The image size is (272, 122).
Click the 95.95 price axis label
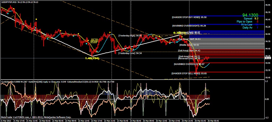[268, 5]
